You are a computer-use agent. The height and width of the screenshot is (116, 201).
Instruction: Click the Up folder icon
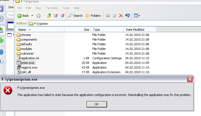[x=49, y=16]
